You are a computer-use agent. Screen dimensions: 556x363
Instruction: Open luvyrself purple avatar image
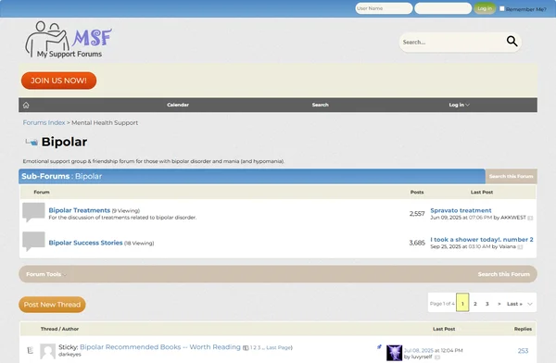(x=394, y=353)
